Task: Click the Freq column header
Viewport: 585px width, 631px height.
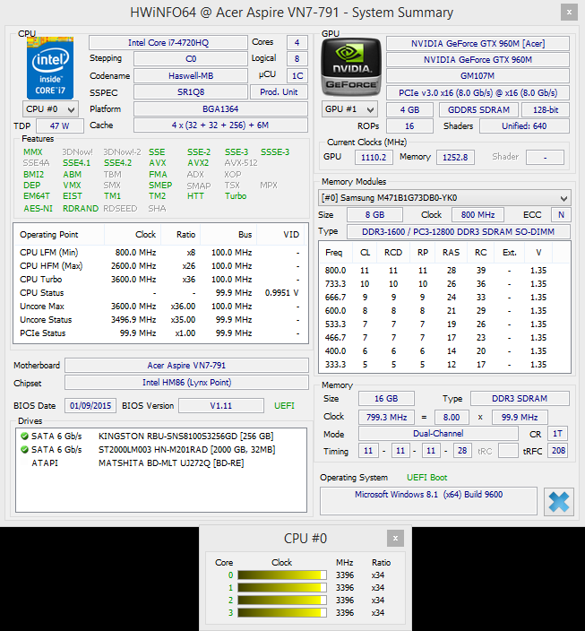Action: point(336,253)
